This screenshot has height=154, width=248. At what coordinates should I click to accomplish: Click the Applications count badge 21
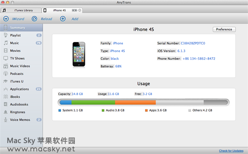point(39,89)
